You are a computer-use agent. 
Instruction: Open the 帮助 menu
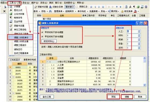pyautogui.click(x=80, y=3)
